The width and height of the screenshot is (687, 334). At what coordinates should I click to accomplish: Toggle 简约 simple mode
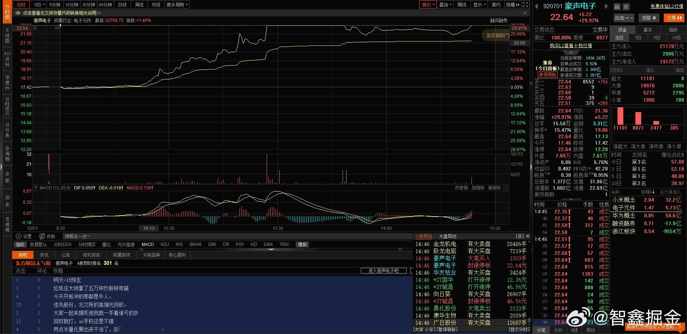496,5
